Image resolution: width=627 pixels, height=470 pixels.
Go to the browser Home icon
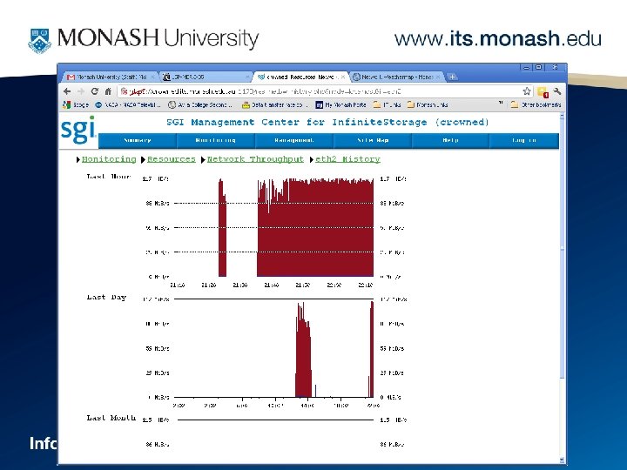coord(108,91)
